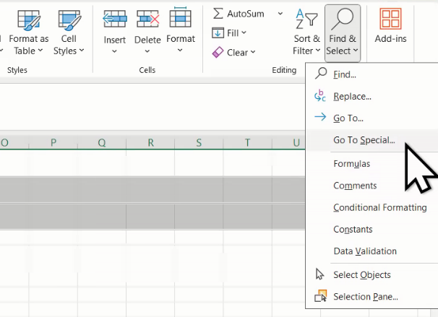Viewport: 438px width, 317px height.
Task: Click the Cell Styles icon
Action: point(69,19)
